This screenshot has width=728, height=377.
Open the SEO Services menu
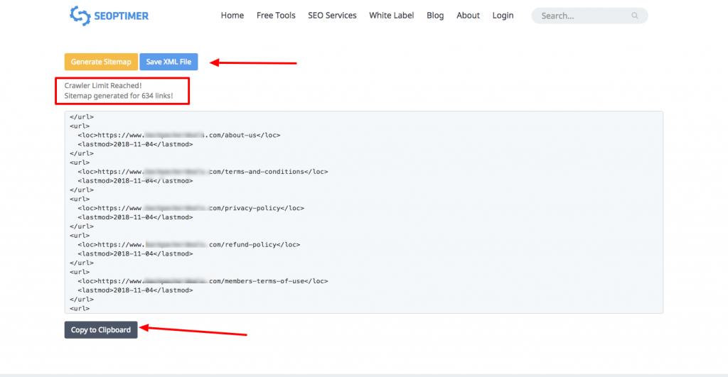[332, 16]
